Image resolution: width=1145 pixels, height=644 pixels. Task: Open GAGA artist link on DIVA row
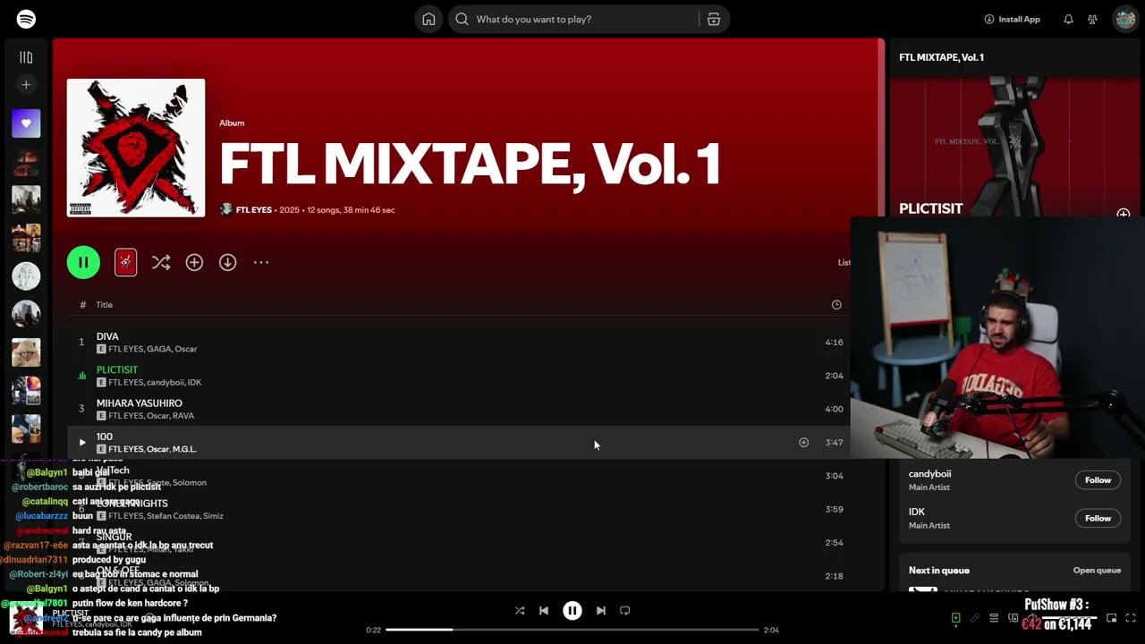pyautogui.click(x=158, y=349)
